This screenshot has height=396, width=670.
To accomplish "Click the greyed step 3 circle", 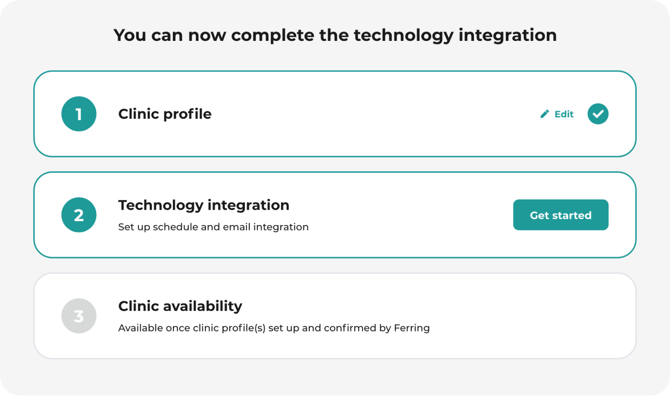I will 79,316.
